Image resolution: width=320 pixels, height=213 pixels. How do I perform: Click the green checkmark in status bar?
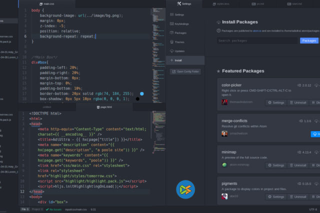coord(47,209)
